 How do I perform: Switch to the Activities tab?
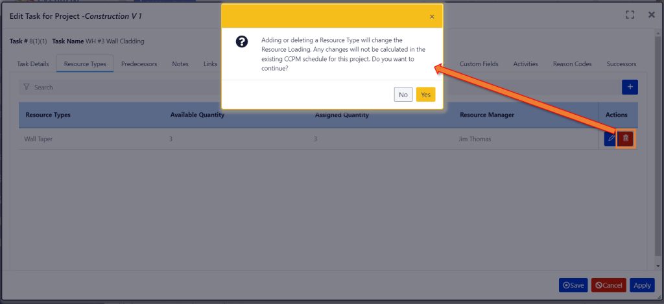[x=525, y=64]
